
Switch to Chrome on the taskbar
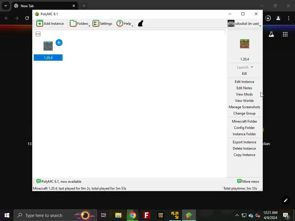coord(133,215)
